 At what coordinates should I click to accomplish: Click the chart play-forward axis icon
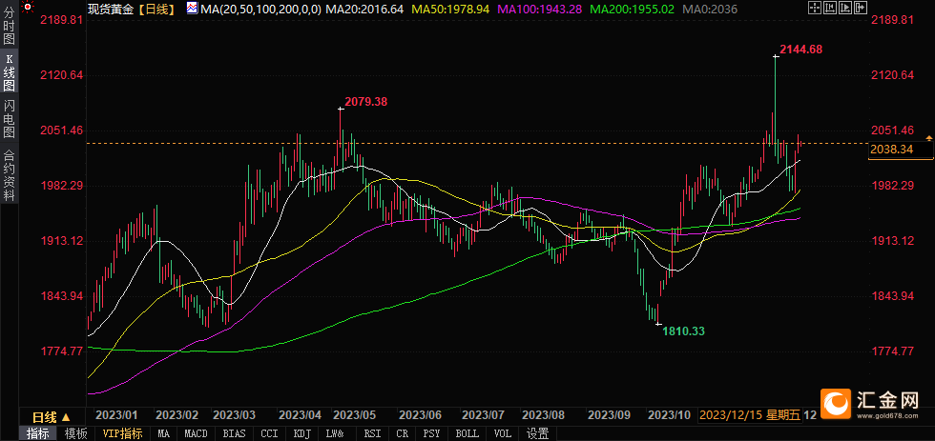point(845,8)
